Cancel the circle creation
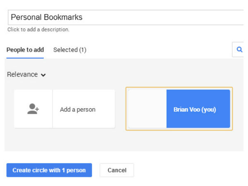This screenshot has width=248, height=186. pos(117,170)
